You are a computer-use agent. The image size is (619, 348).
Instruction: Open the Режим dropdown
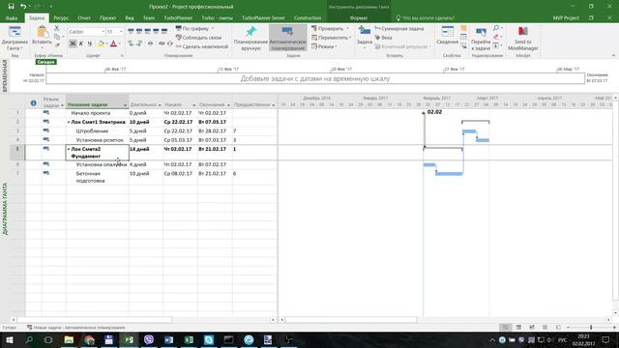pyautogui.click(x=324, y=46)
